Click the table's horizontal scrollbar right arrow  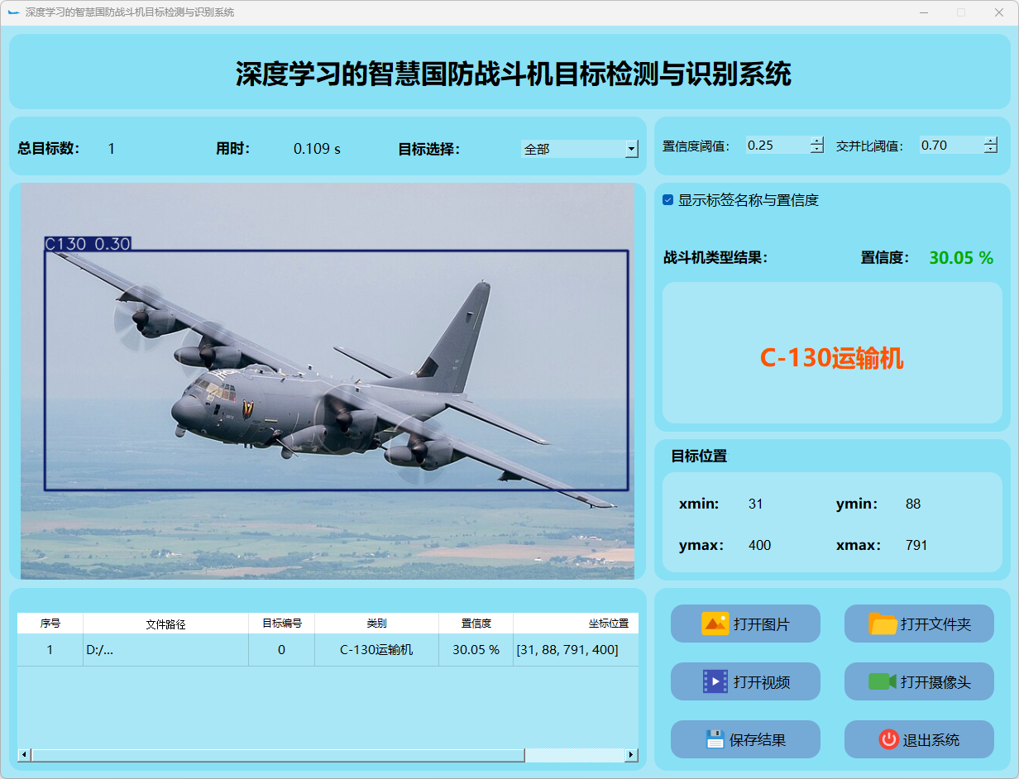click(x=631, y=755)
